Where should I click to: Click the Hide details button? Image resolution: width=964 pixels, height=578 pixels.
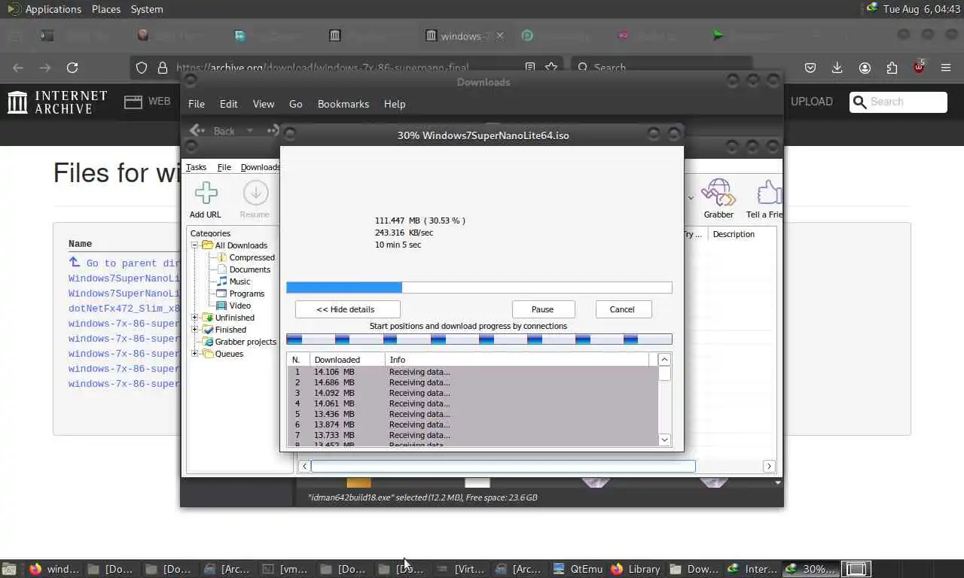347,309
